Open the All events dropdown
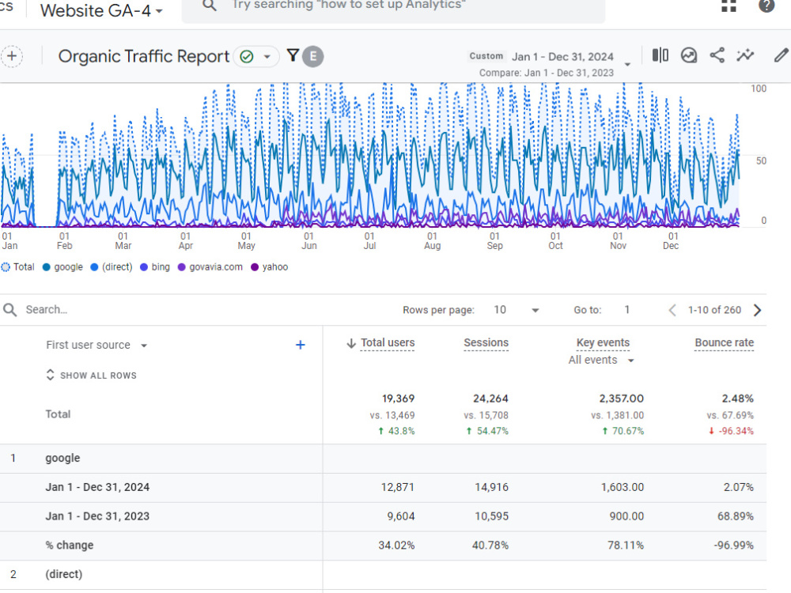This screenshot has height=593, width=791. tap(601, 360)
